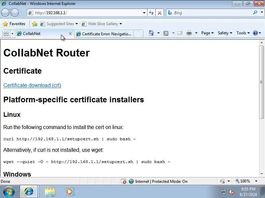Click Internet Protected Mode status zone
Viewport: 265px width, 198px height.
158,181
